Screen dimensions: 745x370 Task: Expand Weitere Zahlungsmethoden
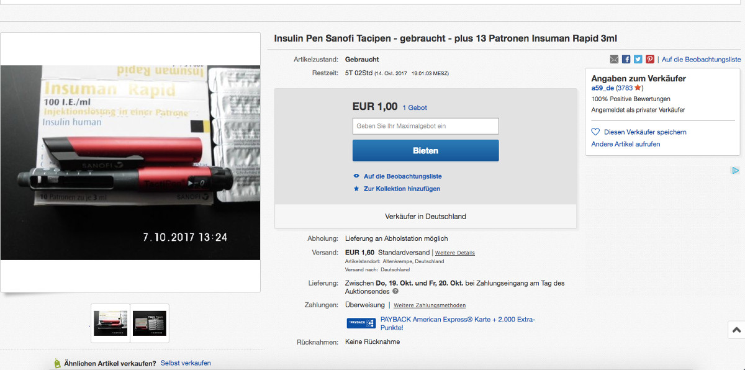(x=430, y=305)
